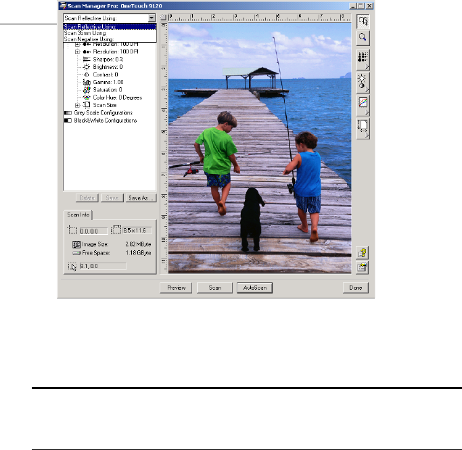Close the dialog with Done
The height and width of the screenshot is (450, 462).
coord(356,288)
